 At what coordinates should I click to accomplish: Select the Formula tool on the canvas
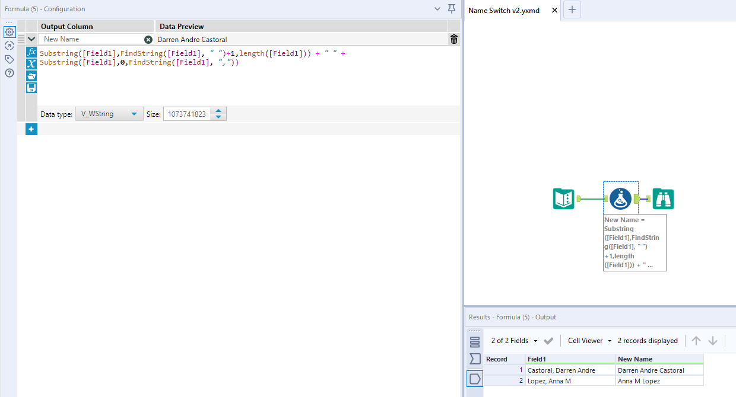click(x=620, y=198)
